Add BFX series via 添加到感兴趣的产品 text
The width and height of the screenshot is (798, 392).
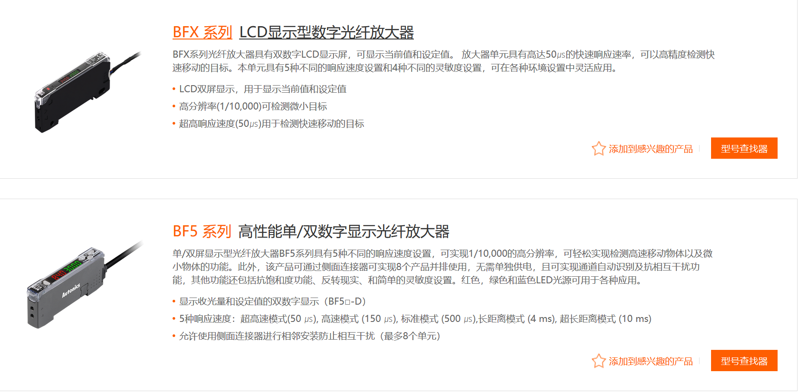click(x=650, y=149)
